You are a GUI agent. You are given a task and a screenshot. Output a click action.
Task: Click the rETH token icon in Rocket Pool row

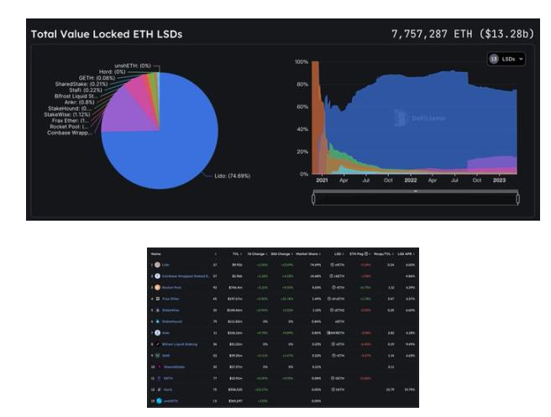point(333,288)
